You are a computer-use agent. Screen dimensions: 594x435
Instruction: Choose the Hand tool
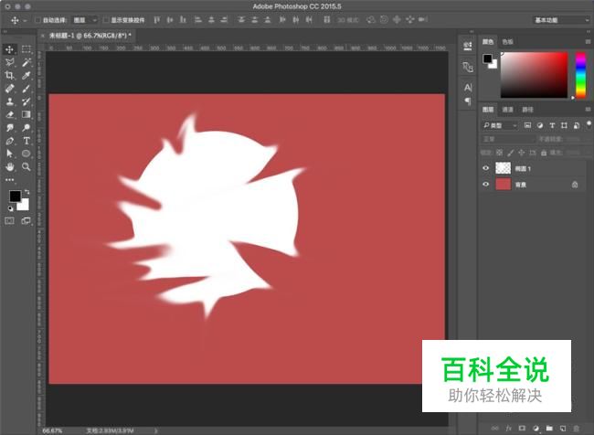tap(10, 168)
